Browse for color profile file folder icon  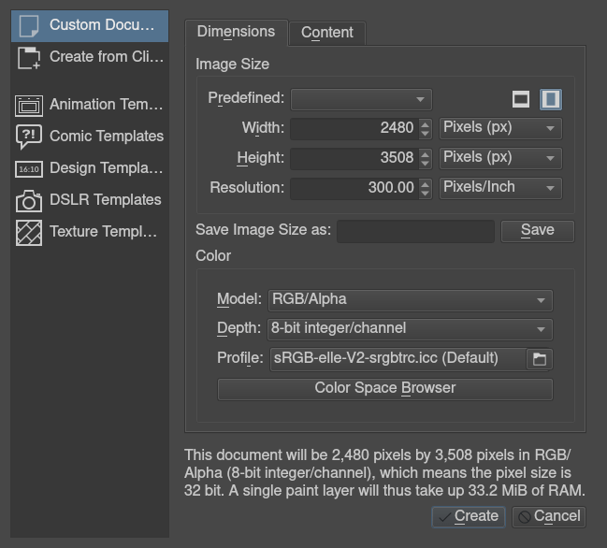540,358
